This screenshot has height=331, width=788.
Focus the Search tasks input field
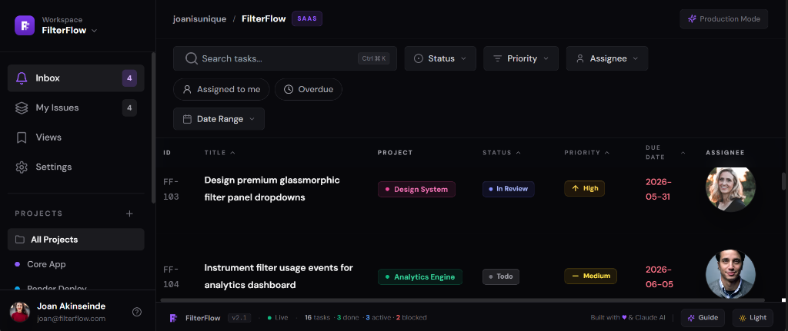285,58
